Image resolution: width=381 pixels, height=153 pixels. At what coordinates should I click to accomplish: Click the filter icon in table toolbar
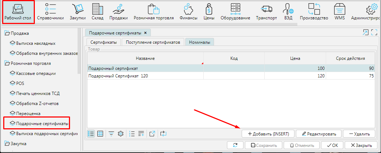click(x=111, y=134)
